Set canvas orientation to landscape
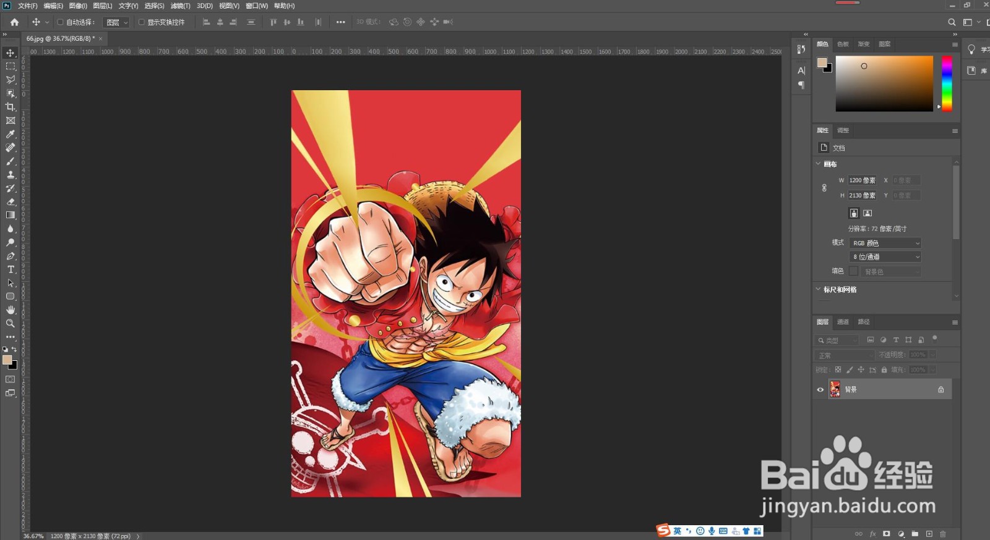990x540 pixels. [x=867, y=213]
